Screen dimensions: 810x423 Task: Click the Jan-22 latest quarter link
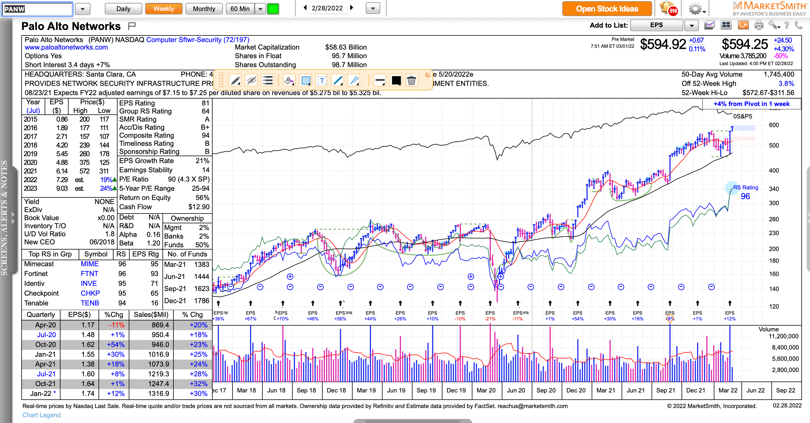[x=43, y=393]
